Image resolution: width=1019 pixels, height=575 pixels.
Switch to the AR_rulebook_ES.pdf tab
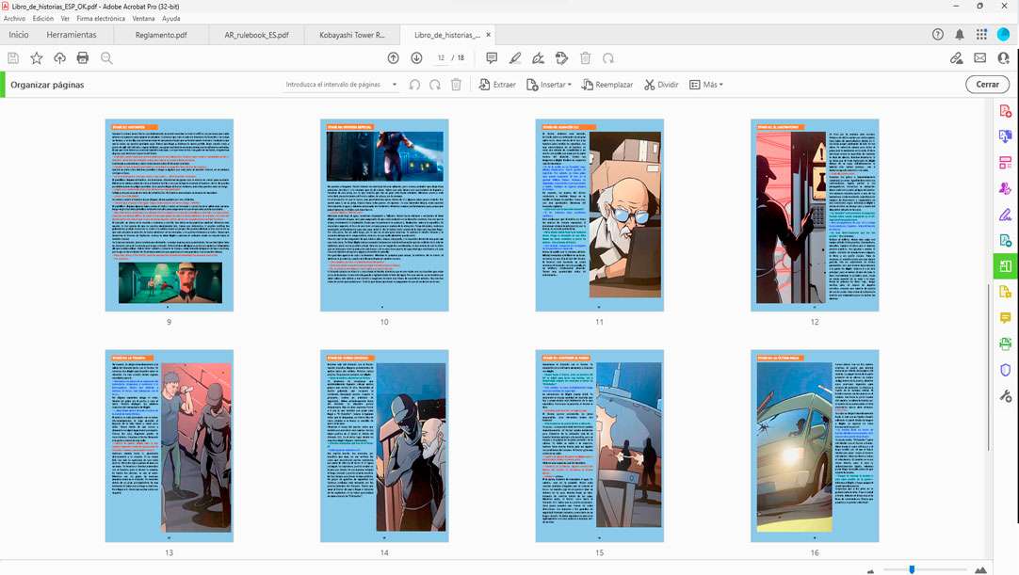click(x=257, y=35)
